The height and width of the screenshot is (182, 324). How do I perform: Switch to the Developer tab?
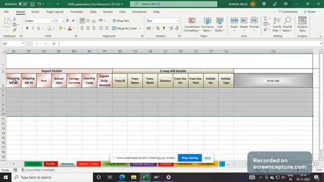pyautogui.click(x=139, y=12)
